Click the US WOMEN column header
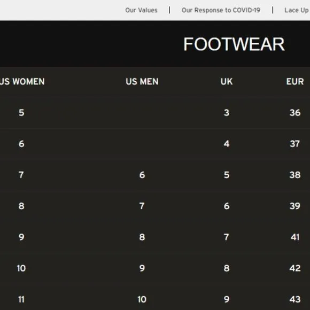Image resolution: width=310 pixels, height=310 pixels. coord(22,81)
